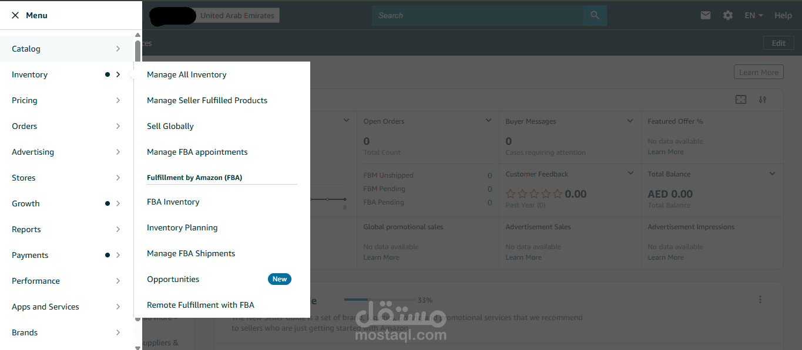The width and height of the screenshot is (802, 350).
Task: Close the menu with the X icon
Action: coord(15,15)
